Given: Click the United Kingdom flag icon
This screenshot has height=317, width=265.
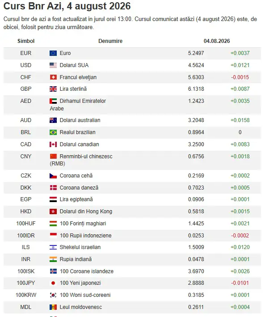Looking at the screenshot, I should pyautogui.click(x=53, y=89).
